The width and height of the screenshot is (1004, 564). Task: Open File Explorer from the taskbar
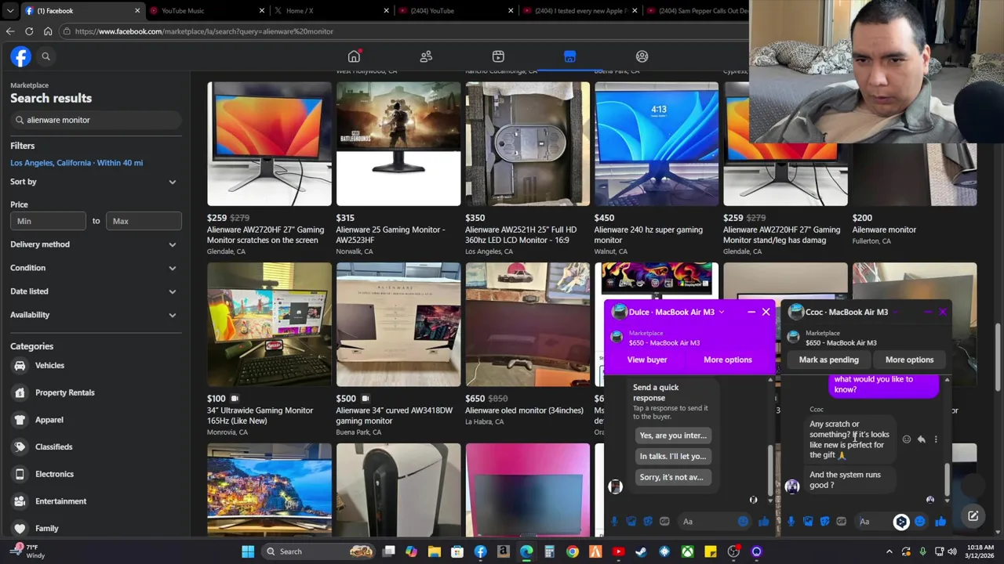(x=435, y=551)
